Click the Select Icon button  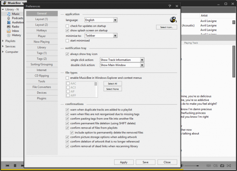[167, 27]
